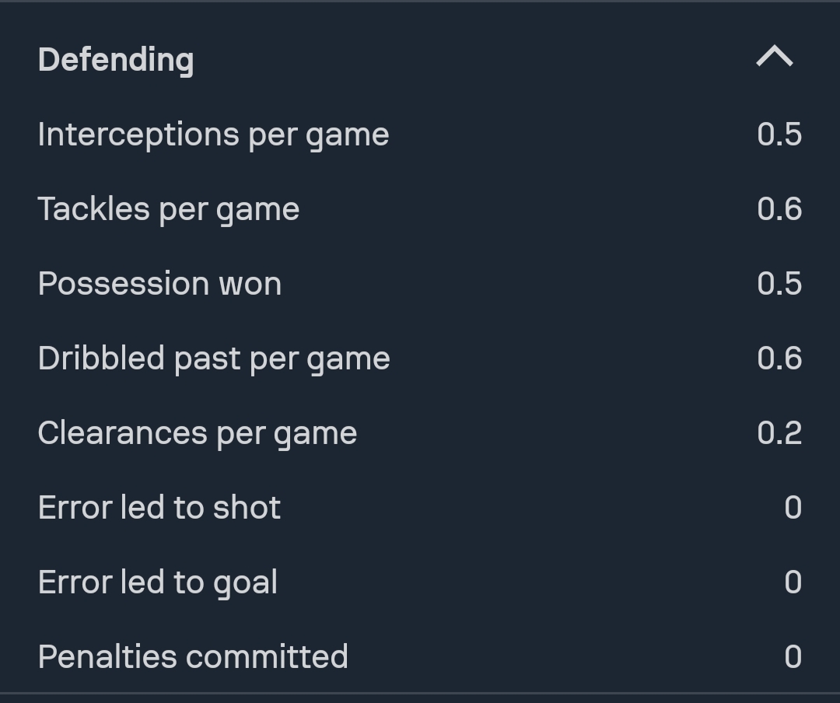
Task: Click the Dribbled past 0.6 value
Action: coord(779,358)
